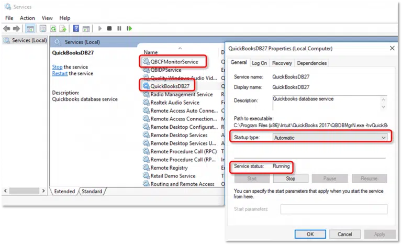Switch to the Standard view tab
Viewport: 402px width, 245px height.
(x=92, y=192)
